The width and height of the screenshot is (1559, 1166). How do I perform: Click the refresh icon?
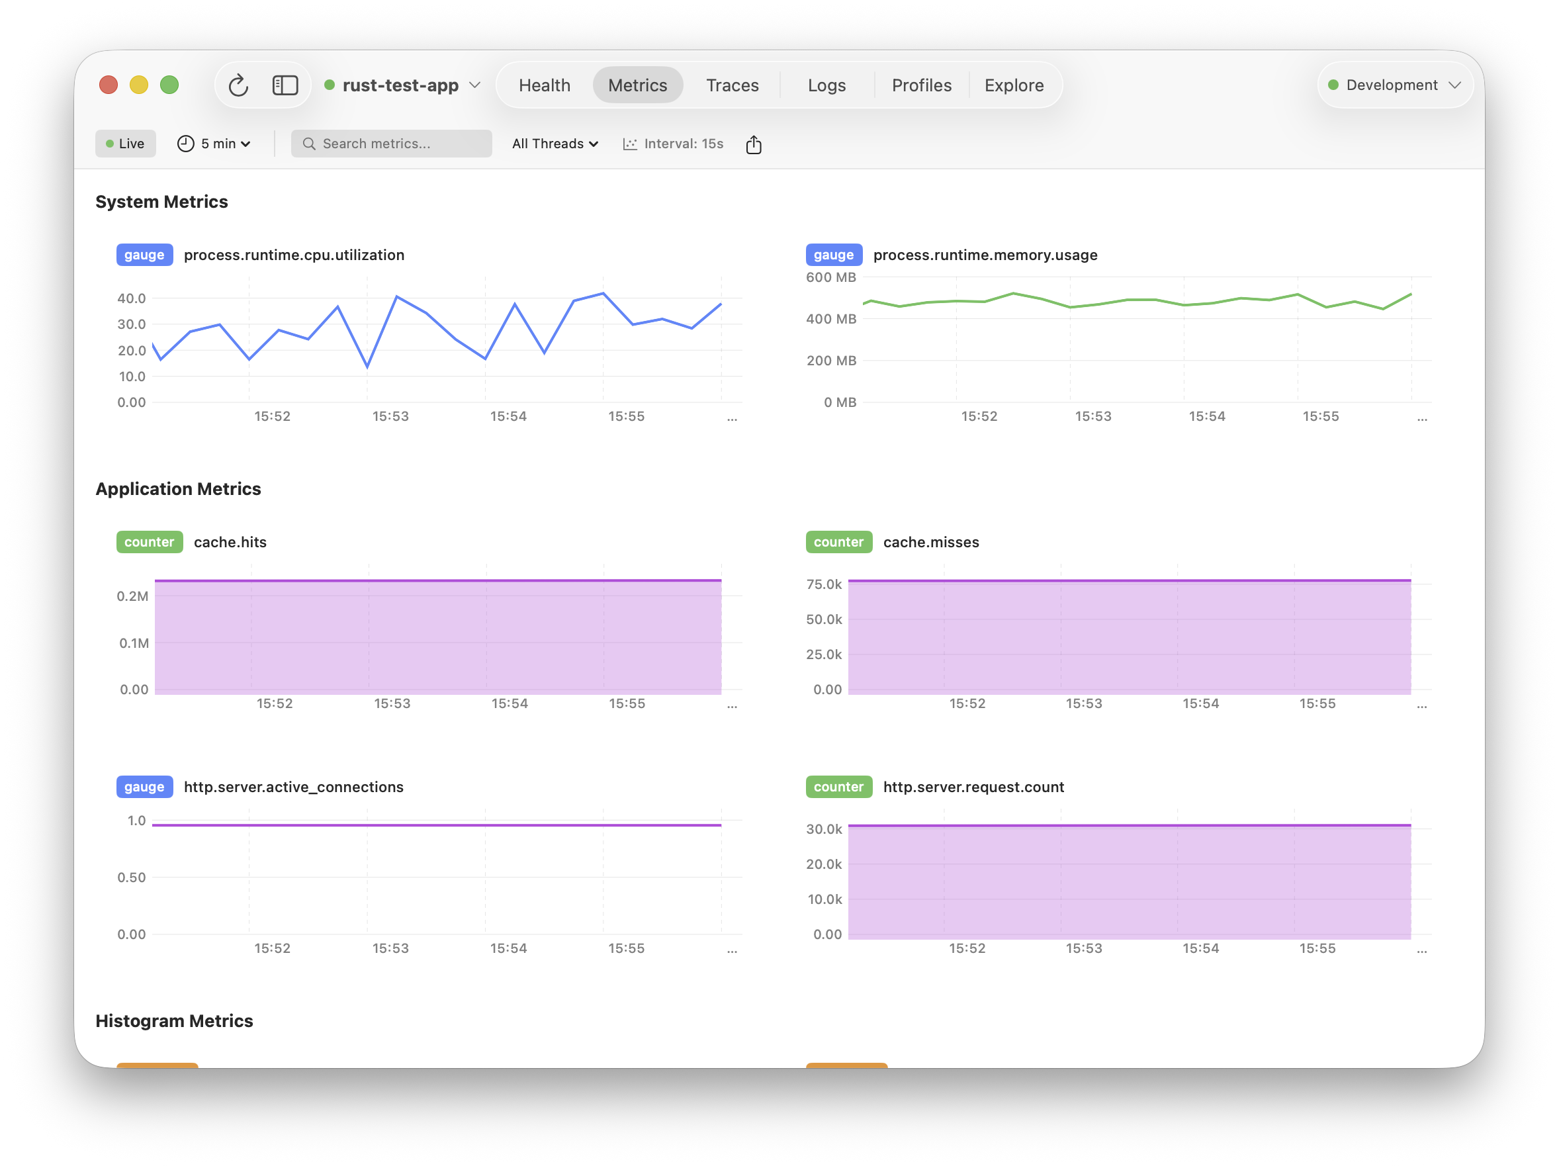(x=238, y=85)
